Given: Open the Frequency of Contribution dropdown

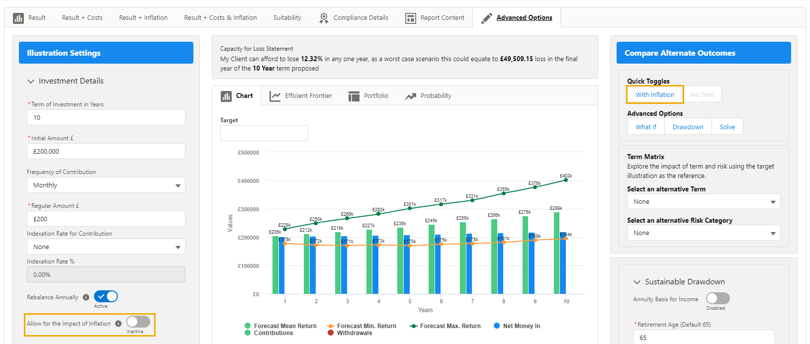Looking at the screenshot, I should click(106, 185).
